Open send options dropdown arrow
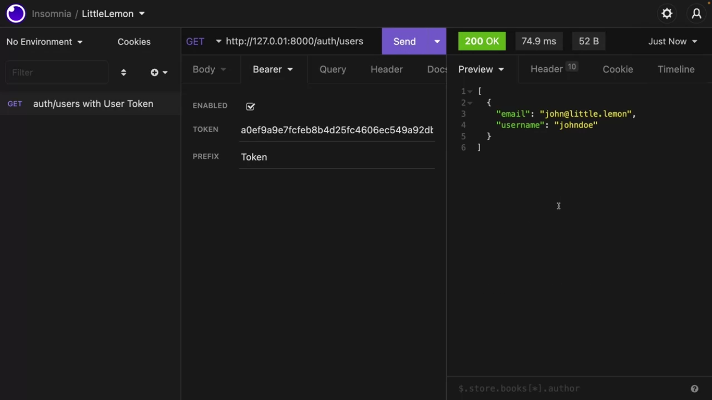 pyautogui.click(x=437, y=42)
